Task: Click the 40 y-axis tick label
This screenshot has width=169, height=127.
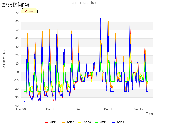Action: [17, 38]
